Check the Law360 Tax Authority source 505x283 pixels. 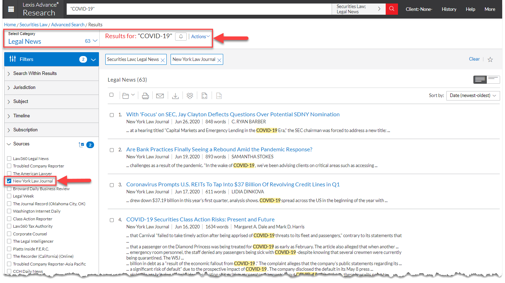[x=9, y=226]
